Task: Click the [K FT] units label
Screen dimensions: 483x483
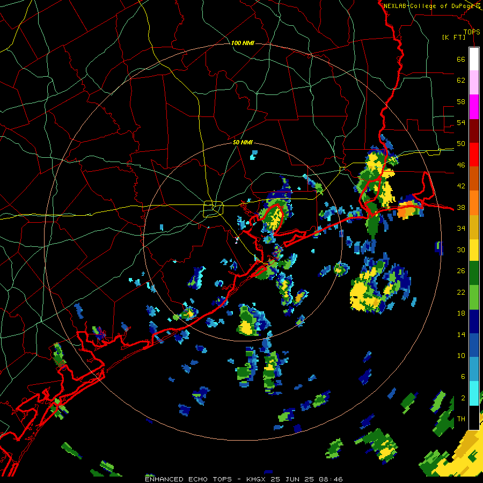Action: tap(453, 37)
